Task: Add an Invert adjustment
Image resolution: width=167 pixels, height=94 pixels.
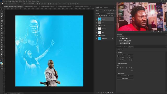Action: [x=121, y=43]
